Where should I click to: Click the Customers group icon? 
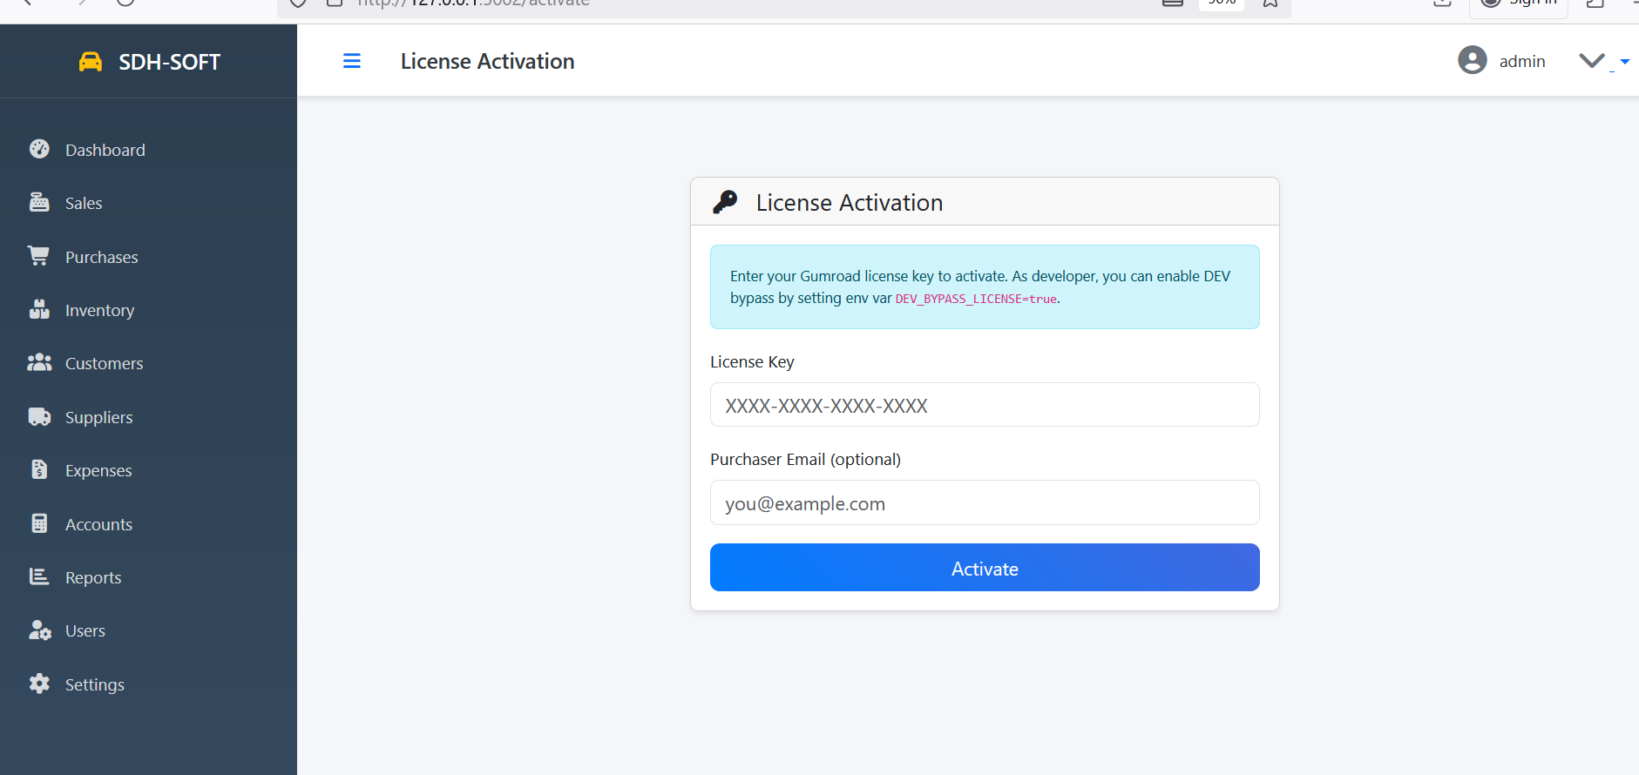click(39, 362)
